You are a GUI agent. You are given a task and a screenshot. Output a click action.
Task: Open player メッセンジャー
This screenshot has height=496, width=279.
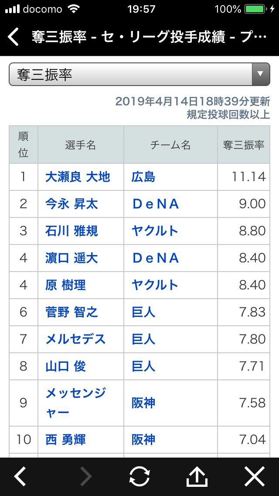click(x=75, y=403)
